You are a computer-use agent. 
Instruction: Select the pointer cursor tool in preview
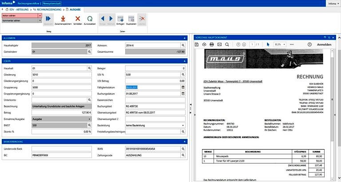tap(268, 44)
